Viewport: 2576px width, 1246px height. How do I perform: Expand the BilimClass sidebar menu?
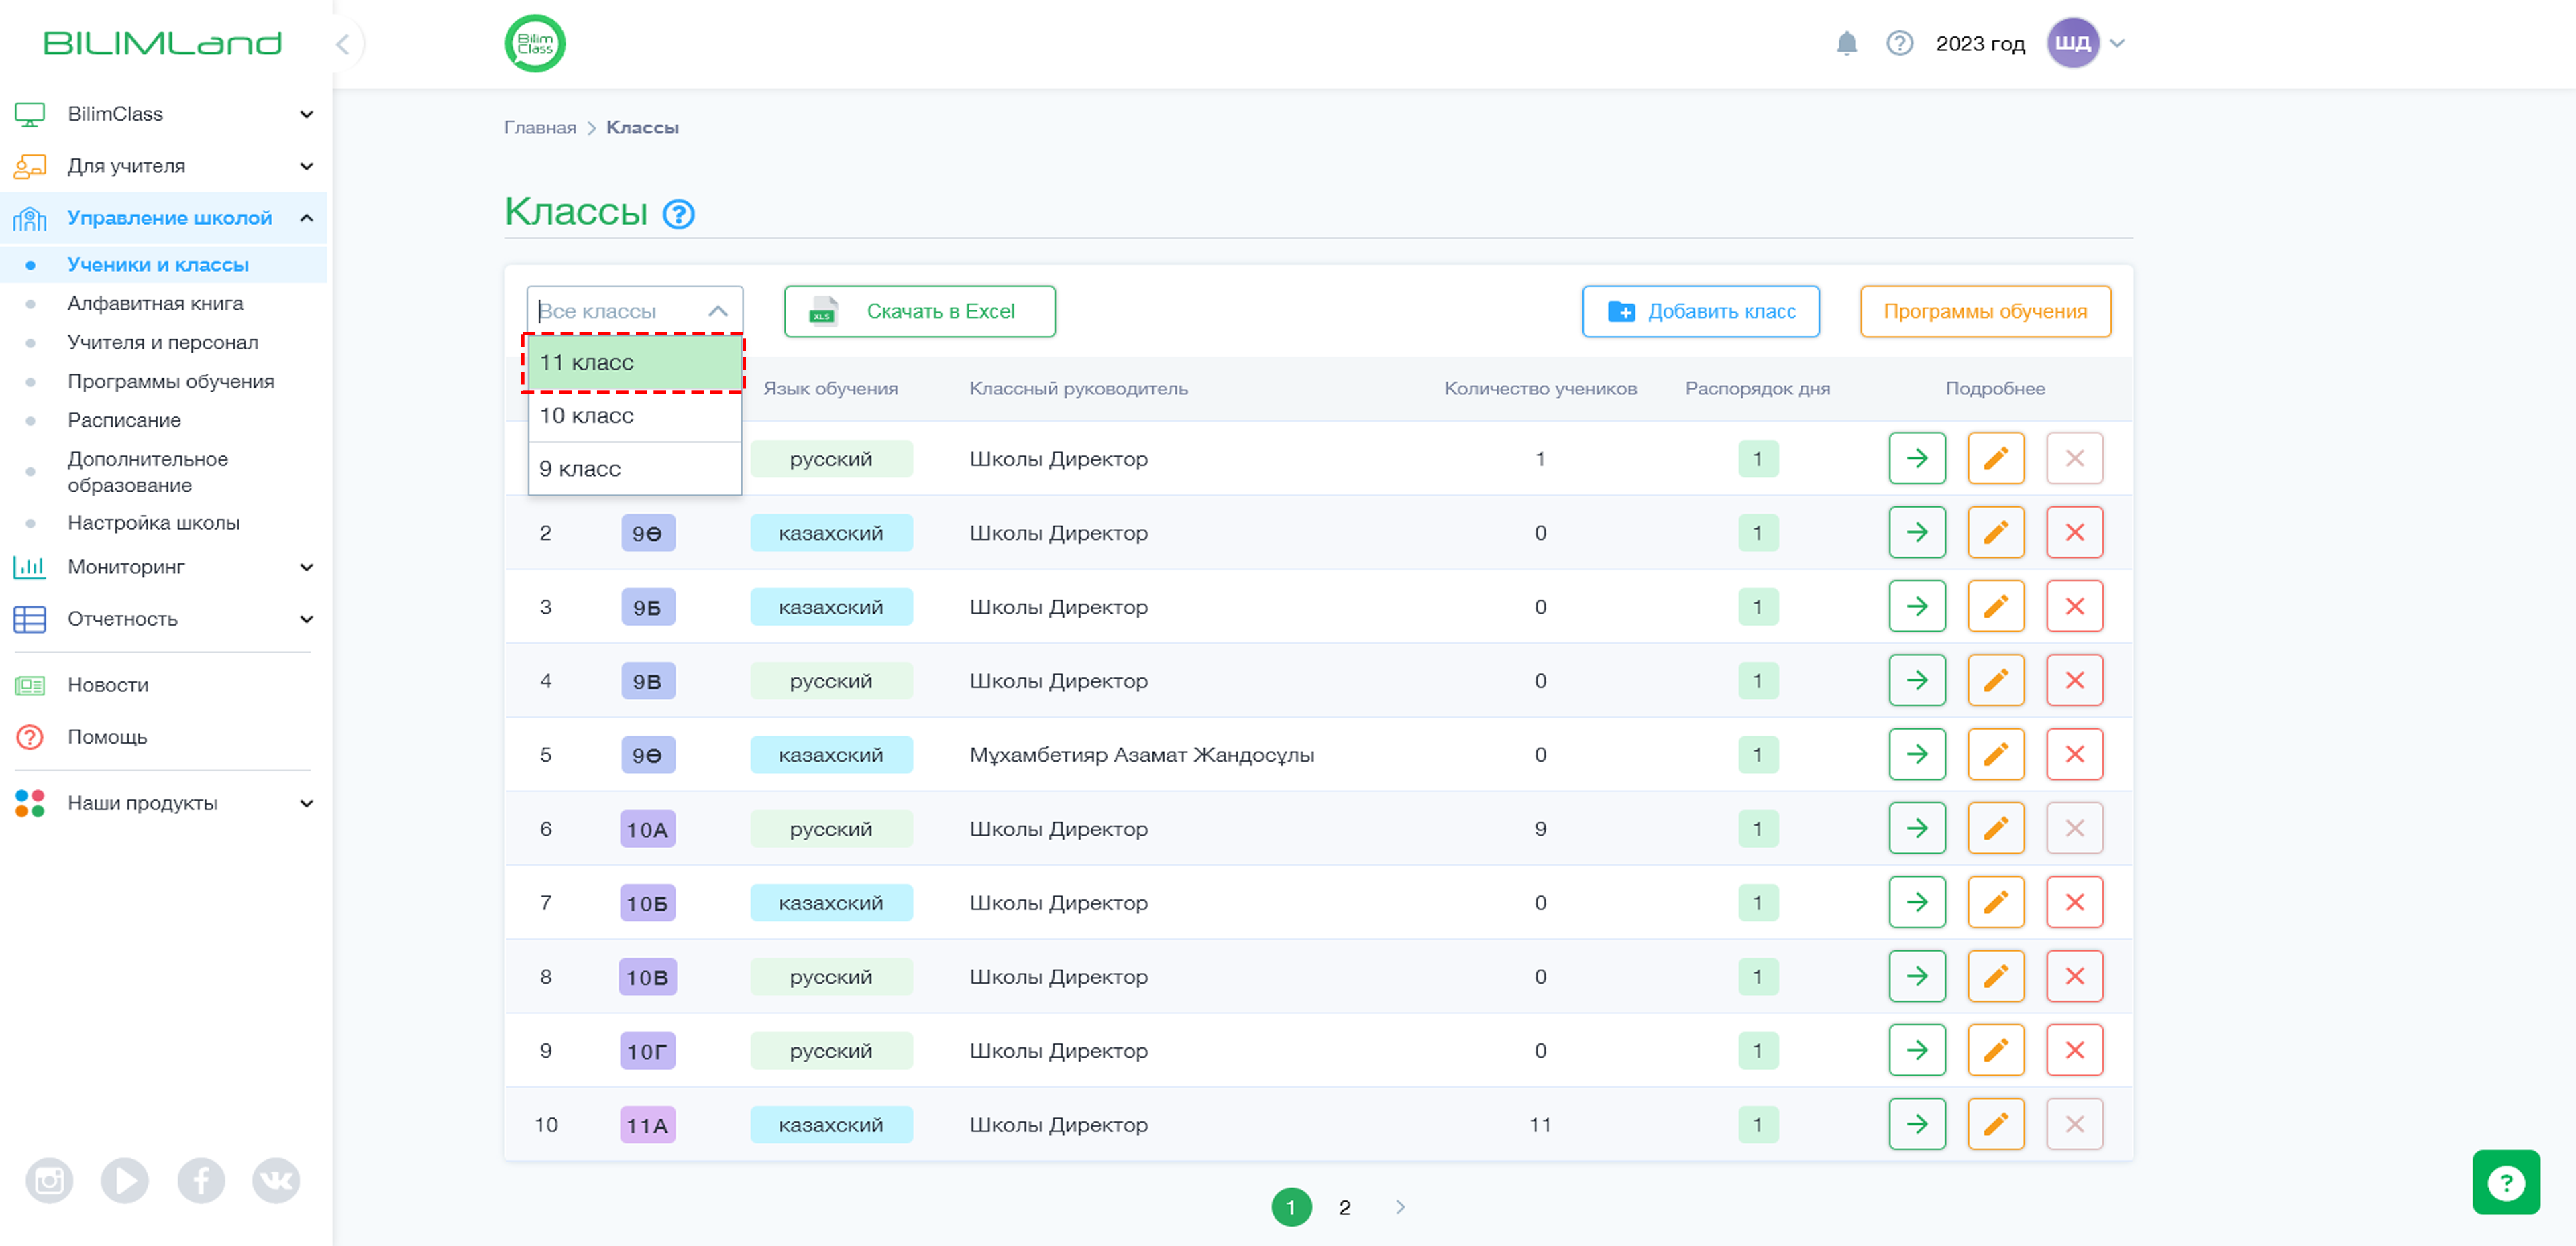click(x=306, y=114)
